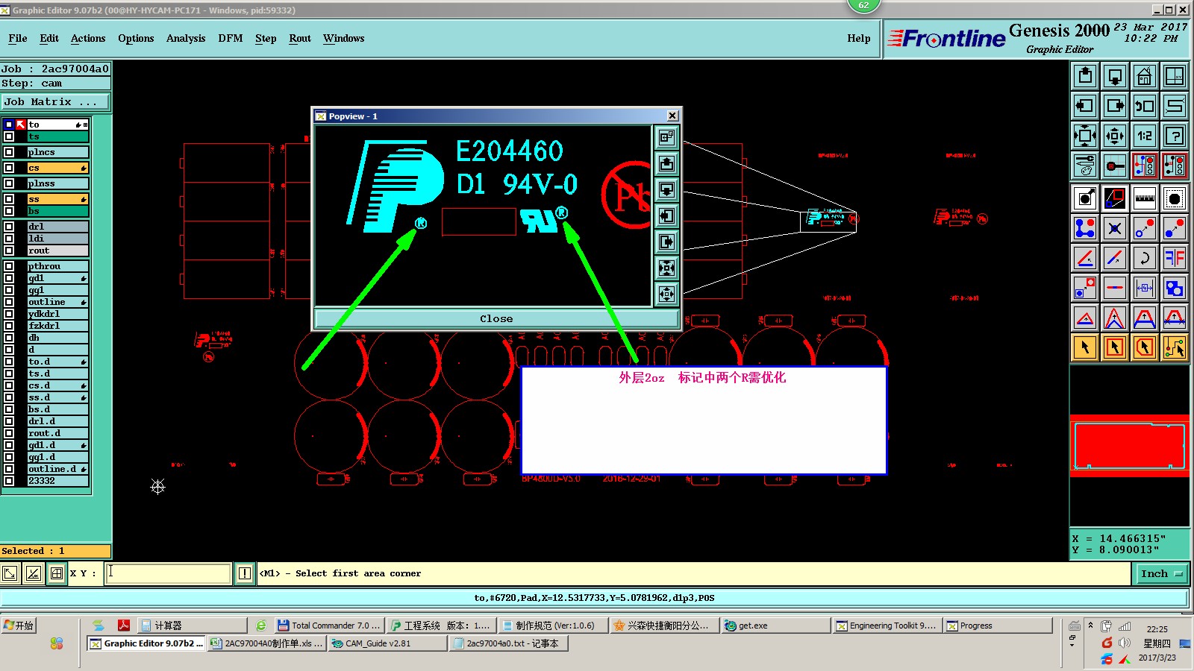The width and height of the screenshot is (1194, 671).
Task: Click the Windows Start button
Action: point(19,626)
